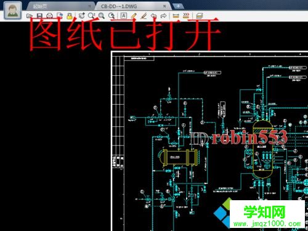The width and height of the screenshot is (308, 231).
Task: Undo the last action with the left arrow
Action: click(x=153, y=15)
